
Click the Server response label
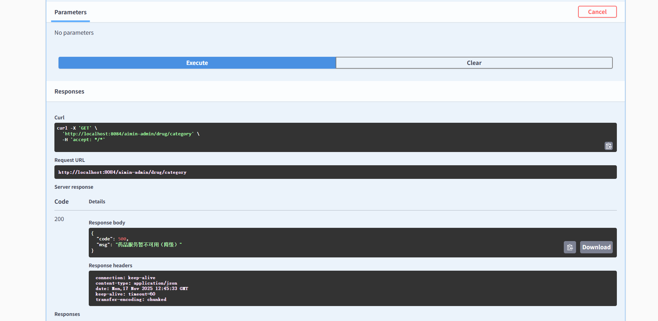(74, 187)
